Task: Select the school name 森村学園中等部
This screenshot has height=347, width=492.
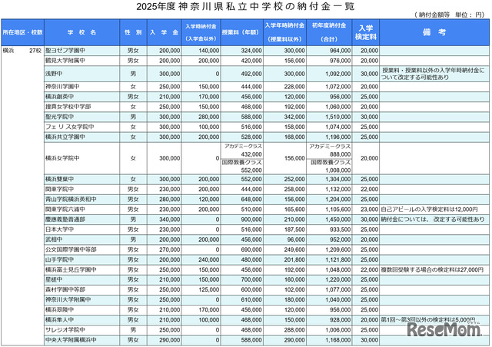Action: pos(65,289)
